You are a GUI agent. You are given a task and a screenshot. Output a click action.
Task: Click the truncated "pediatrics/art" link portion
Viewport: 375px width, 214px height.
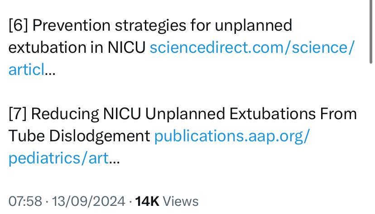point(58,158)
